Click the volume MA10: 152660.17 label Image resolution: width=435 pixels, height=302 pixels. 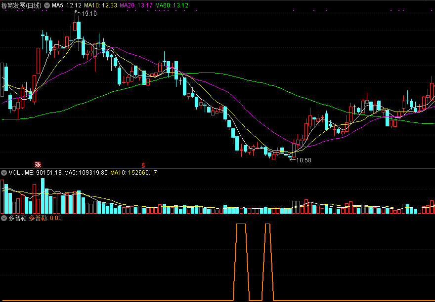134,173
